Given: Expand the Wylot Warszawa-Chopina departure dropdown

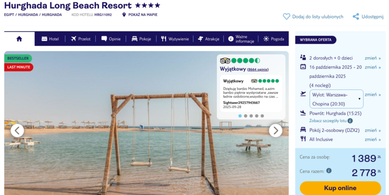Looking at the screenshot, I should coord(336,99).
